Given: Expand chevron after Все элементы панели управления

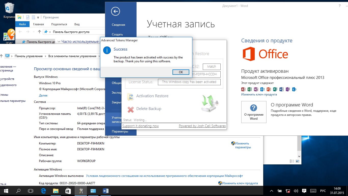Looking at the screenshot, I should pyautogui.click(x=99, y=56).
